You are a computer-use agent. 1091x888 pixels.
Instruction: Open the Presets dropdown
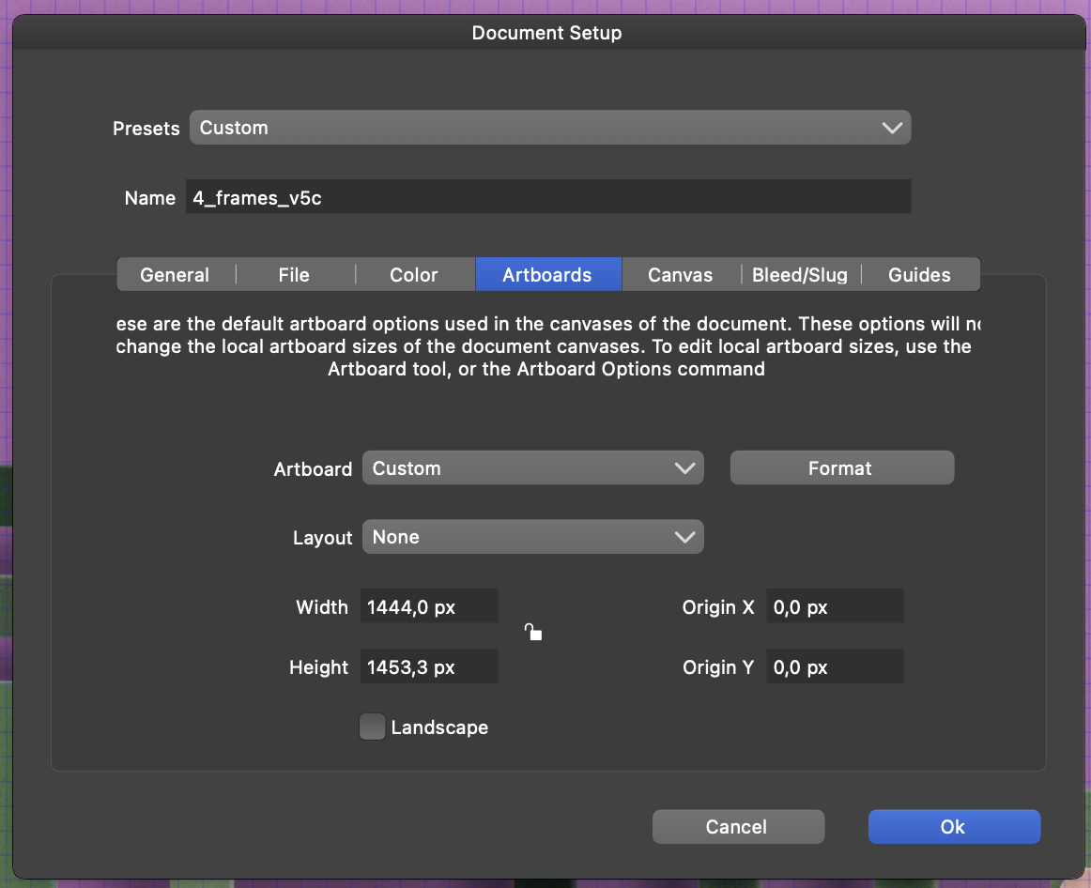pos(549,128)
